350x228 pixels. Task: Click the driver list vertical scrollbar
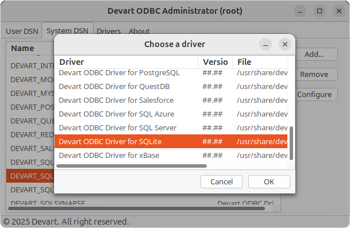coord(291,143)
